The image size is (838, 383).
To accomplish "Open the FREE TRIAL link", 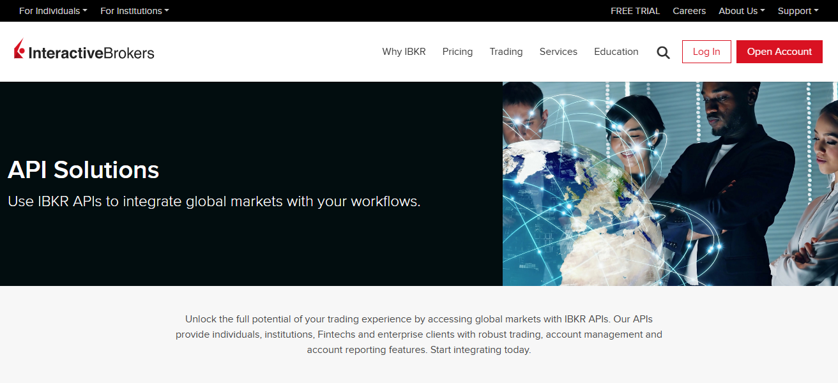I will click(635, 10).
